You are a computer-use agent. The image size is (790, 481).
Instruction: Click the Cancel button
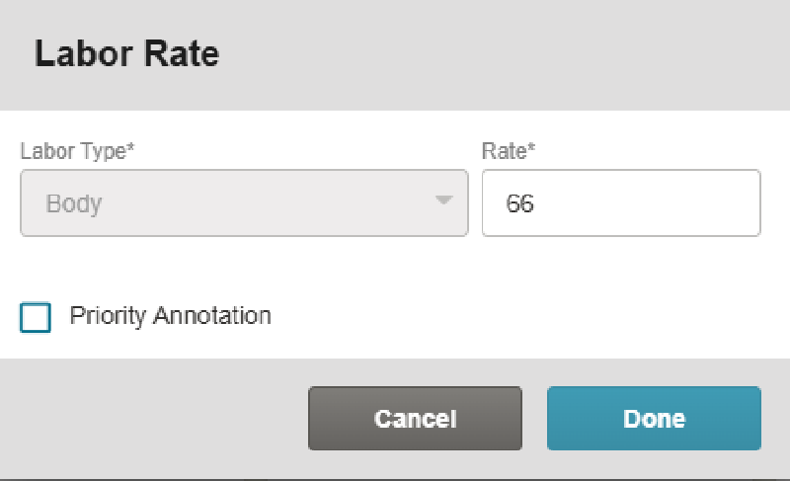(x=415, y=419)
